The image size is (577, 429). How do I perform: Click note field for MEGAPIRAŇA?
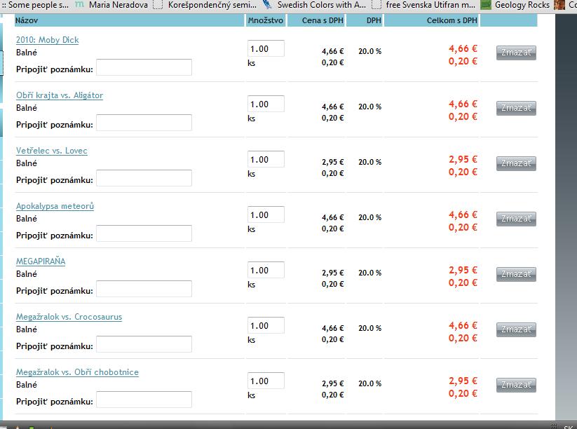pyautogui.click(x=144, y=289)
